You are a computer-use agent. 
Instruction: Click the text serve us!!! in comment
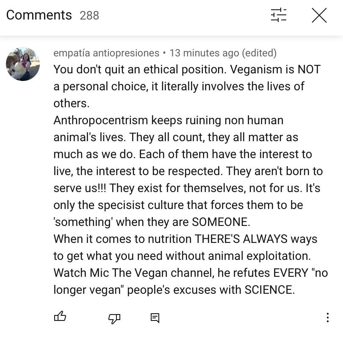pyautogui.click(x=80, y=188)
